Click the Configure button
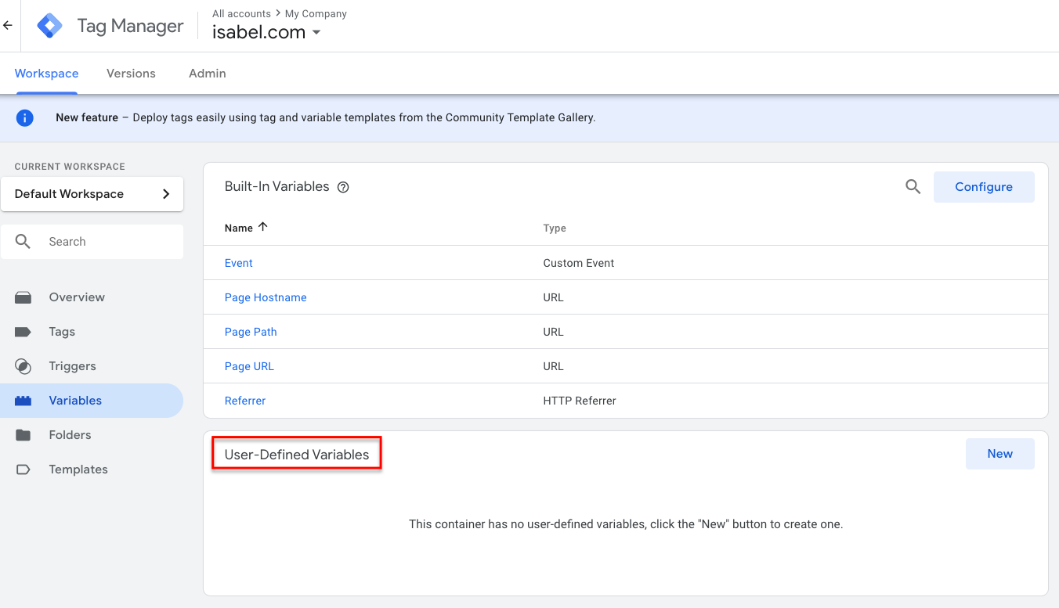 click(x=984, y=187)
